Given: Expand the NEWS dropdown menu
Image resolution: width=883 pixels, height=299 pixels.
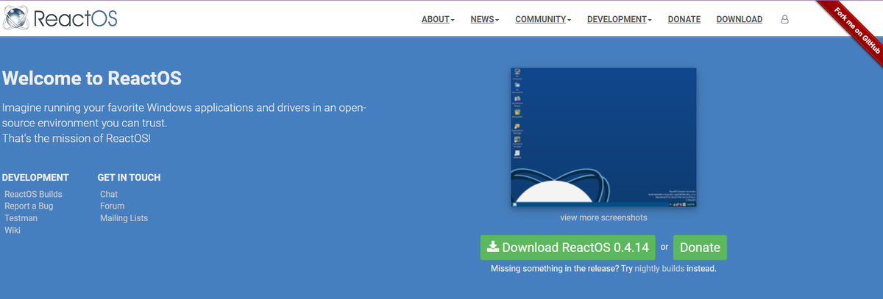Looking at the screenshot, I should pos(485,19).
